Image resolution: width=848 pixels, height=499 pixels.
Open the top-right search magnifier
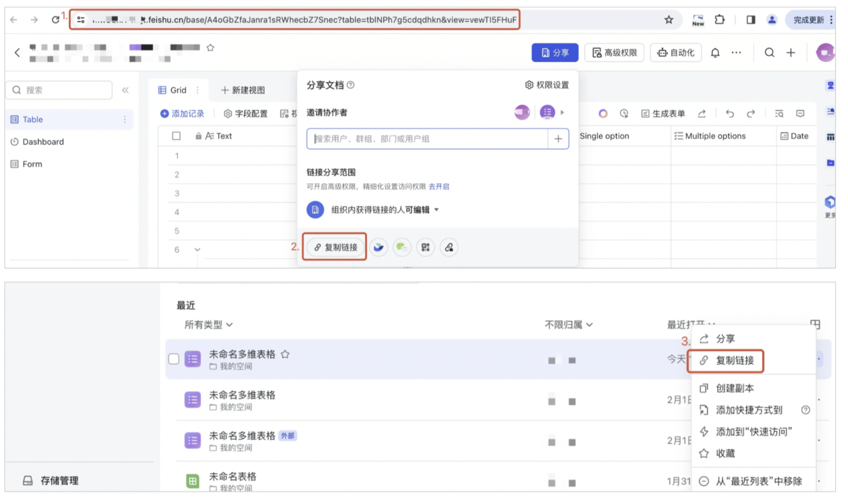[x=769, y=52]
